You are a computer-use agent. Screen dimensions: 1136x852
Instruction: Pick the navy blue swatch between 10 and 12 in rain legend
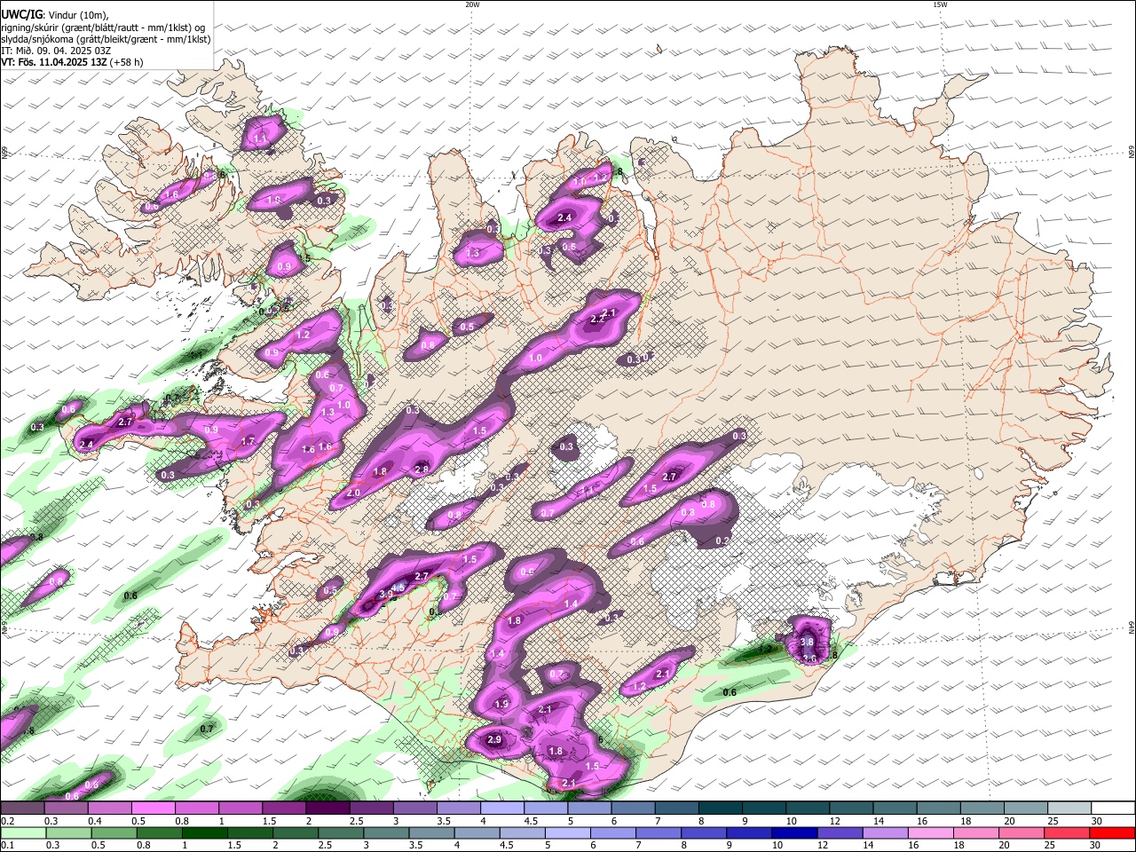pos(794,833)
